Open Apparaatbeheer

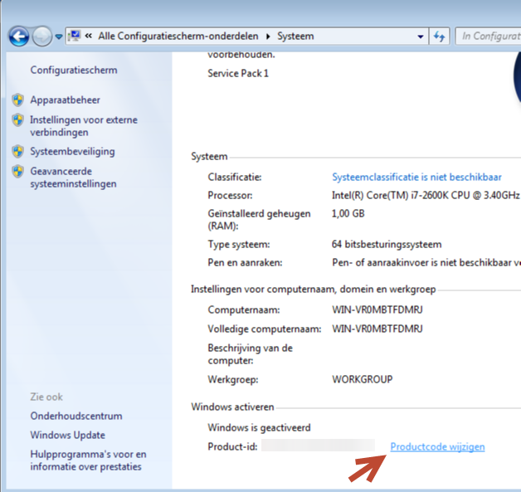[65, 100]
